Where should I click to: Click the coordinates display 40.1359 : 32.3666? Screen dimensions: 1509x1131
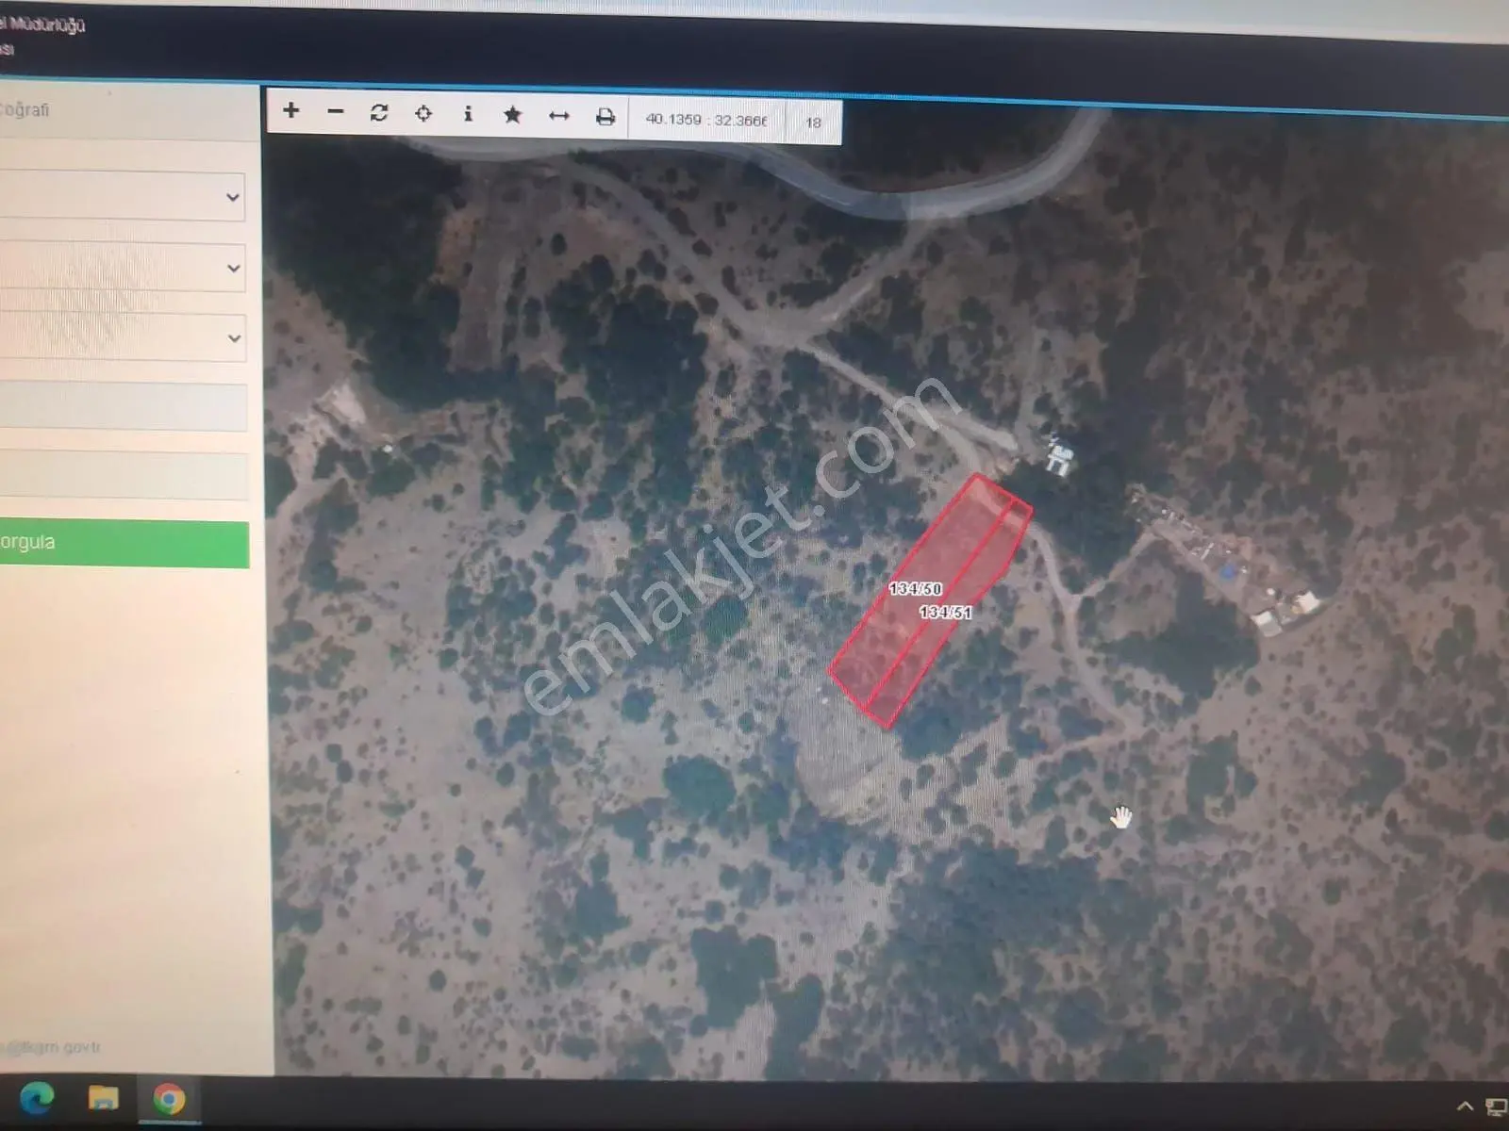coord(705,120)
